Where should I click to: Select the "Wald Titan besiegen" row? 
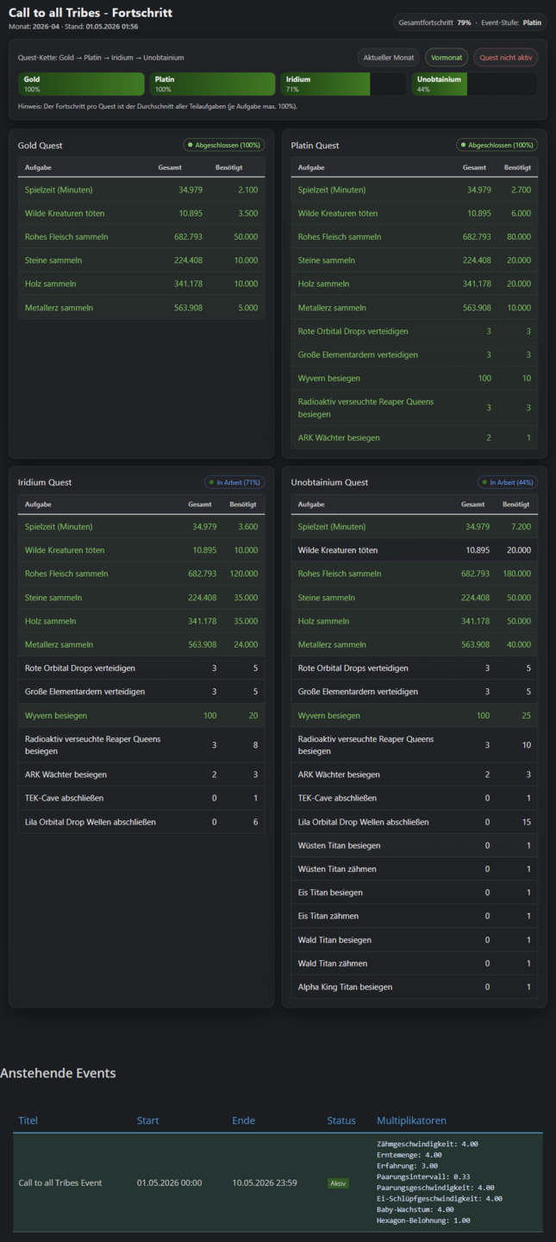coord(415,940)
